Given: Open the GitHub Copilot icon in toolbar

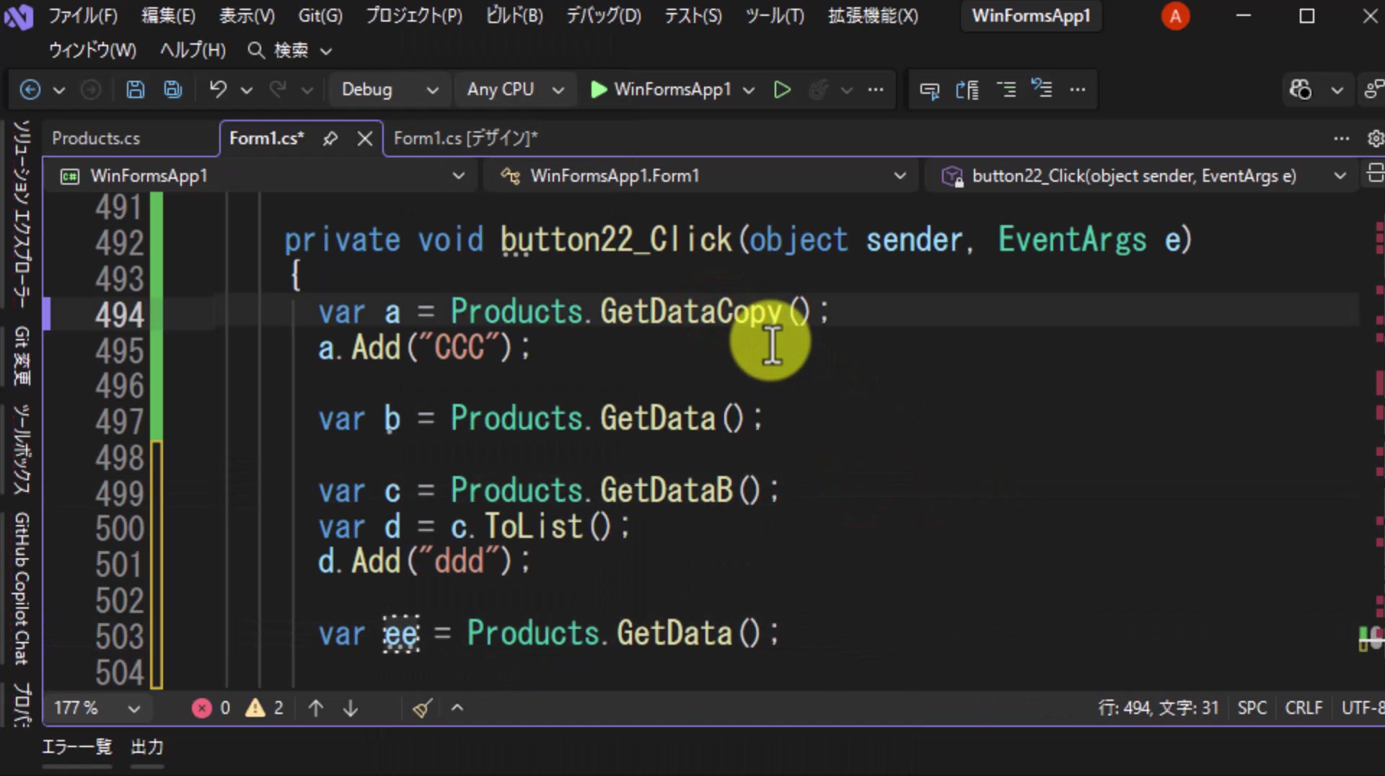Looking at the screenshot, I should tap(1301, 89).
